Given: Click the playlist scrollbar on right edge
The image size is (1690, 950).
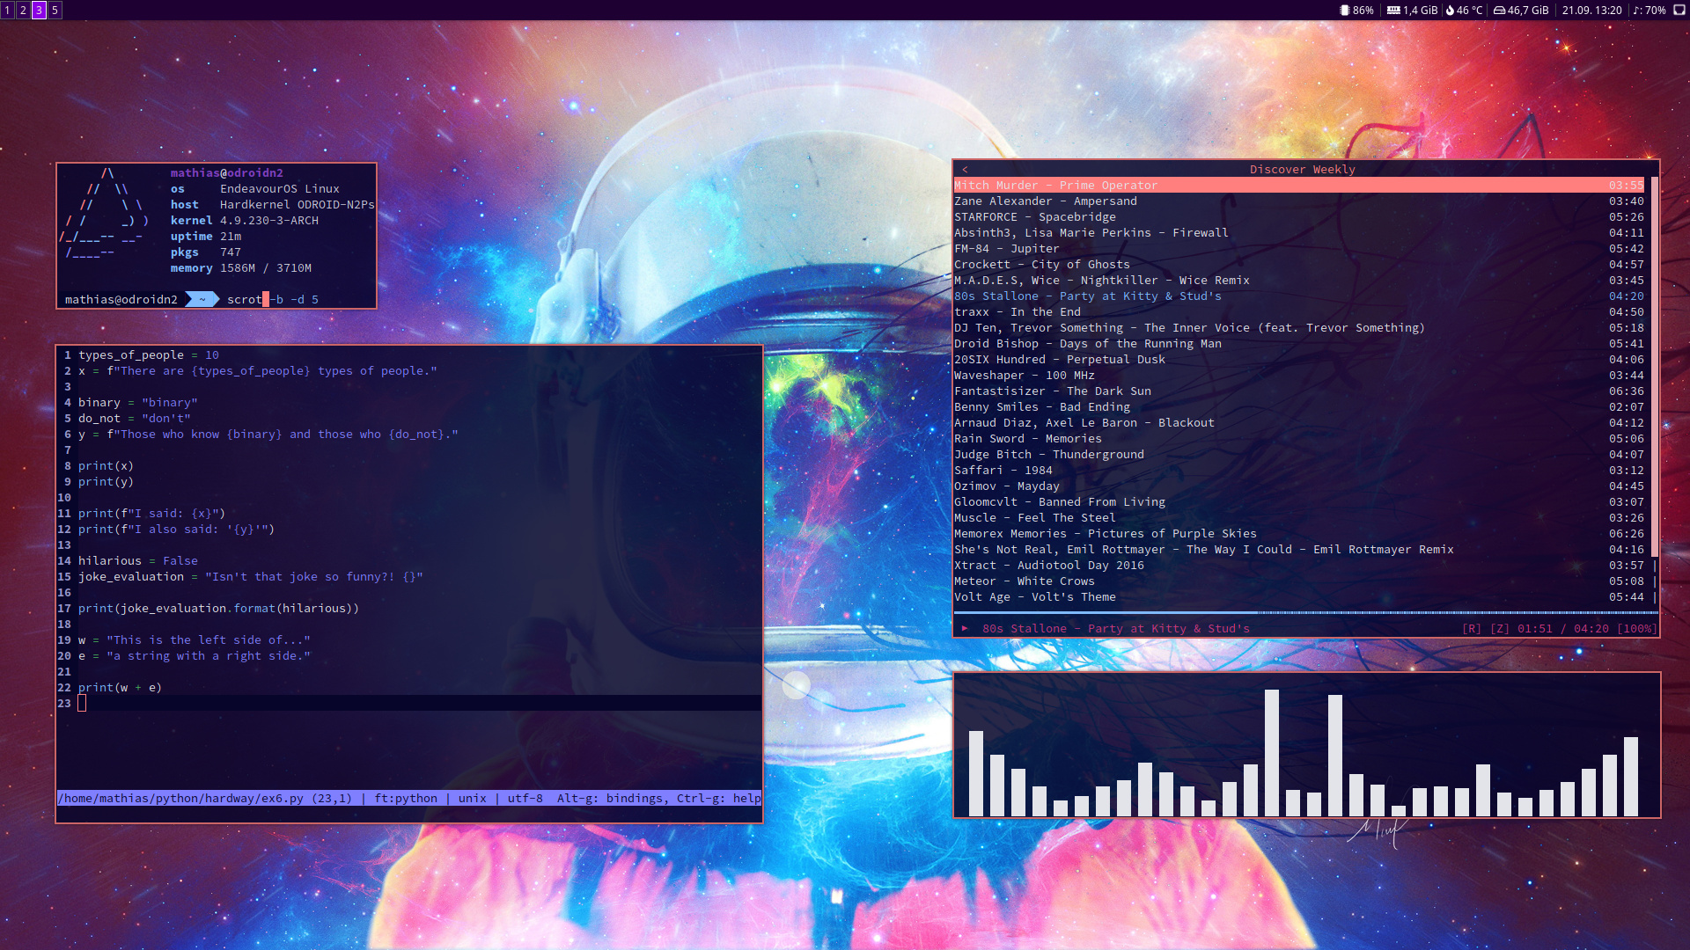Looking at the screenshot, I should tap(1655, 352).
